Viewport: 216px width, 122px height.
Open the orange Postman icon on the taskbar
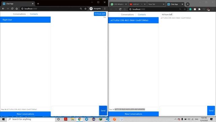(x=114, y=119)
